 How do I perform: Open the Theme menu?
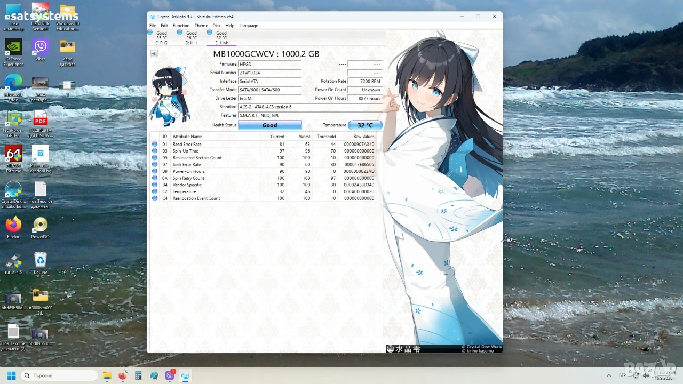click(201, 26)
